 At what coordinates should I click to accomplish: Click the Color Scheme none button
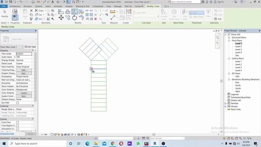(24, 93)
